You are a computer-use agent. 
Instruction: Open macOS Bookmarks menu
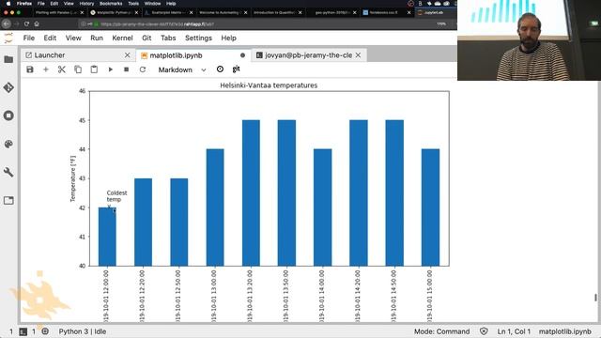point(111,4)
